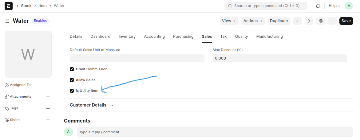Viewport: 360px width, 140px height.
Task: Uncheck Allow Sales
Action: [72, 80]
